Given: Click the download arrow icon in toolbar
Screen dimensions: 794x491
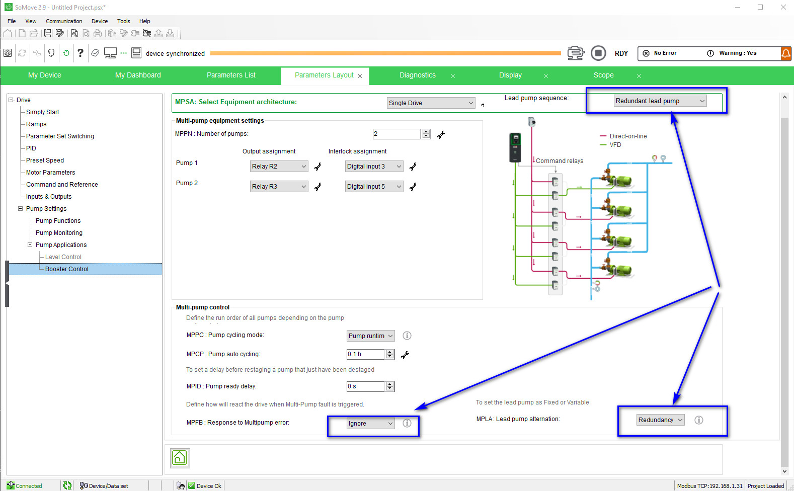Looking at the screenshot, I should pyautogui.click(x=170, y=33).
